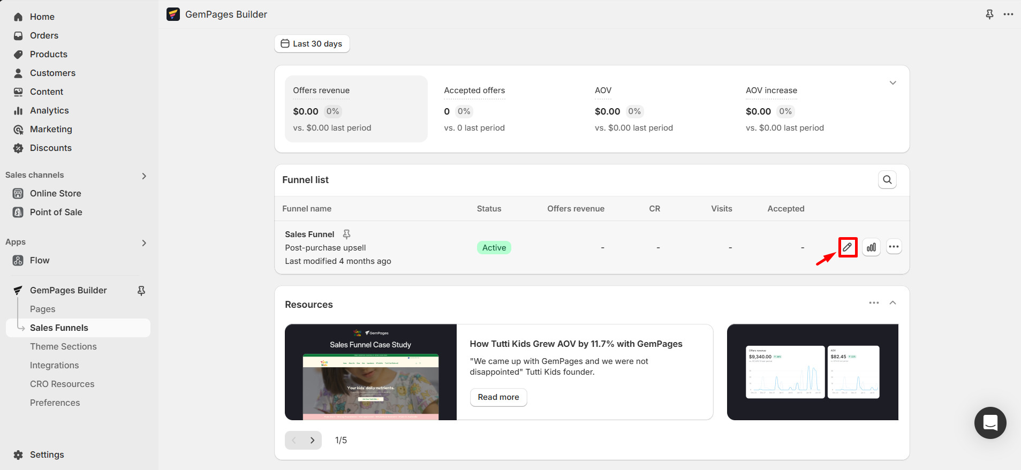Expand the Sales channels section
This screenshot has height=470, width=1021.
[x=143, y=176]
